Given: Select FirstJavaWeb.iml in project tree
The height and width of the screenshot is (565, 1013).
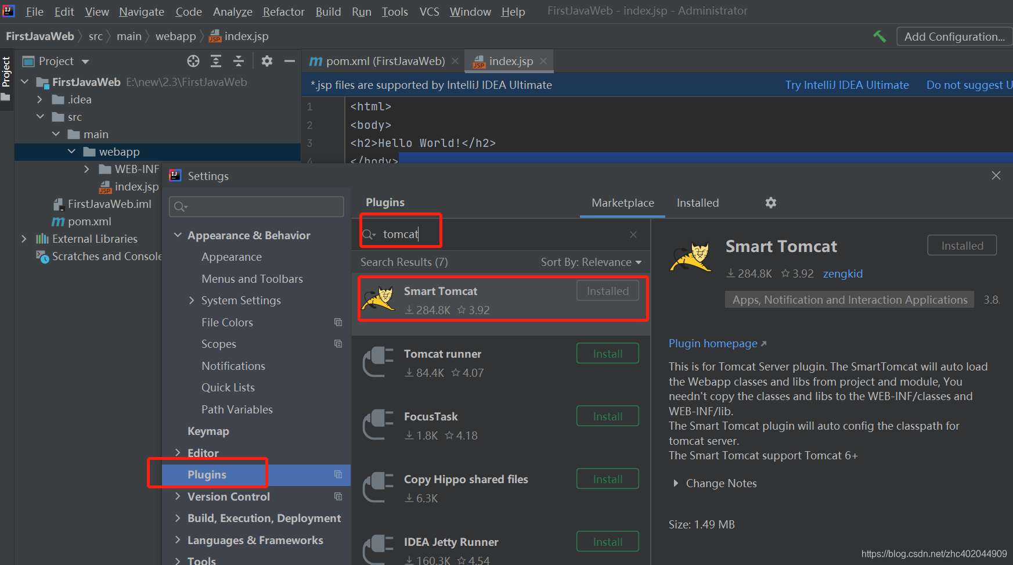Looking at the screenshot, I should coord(109,204).
